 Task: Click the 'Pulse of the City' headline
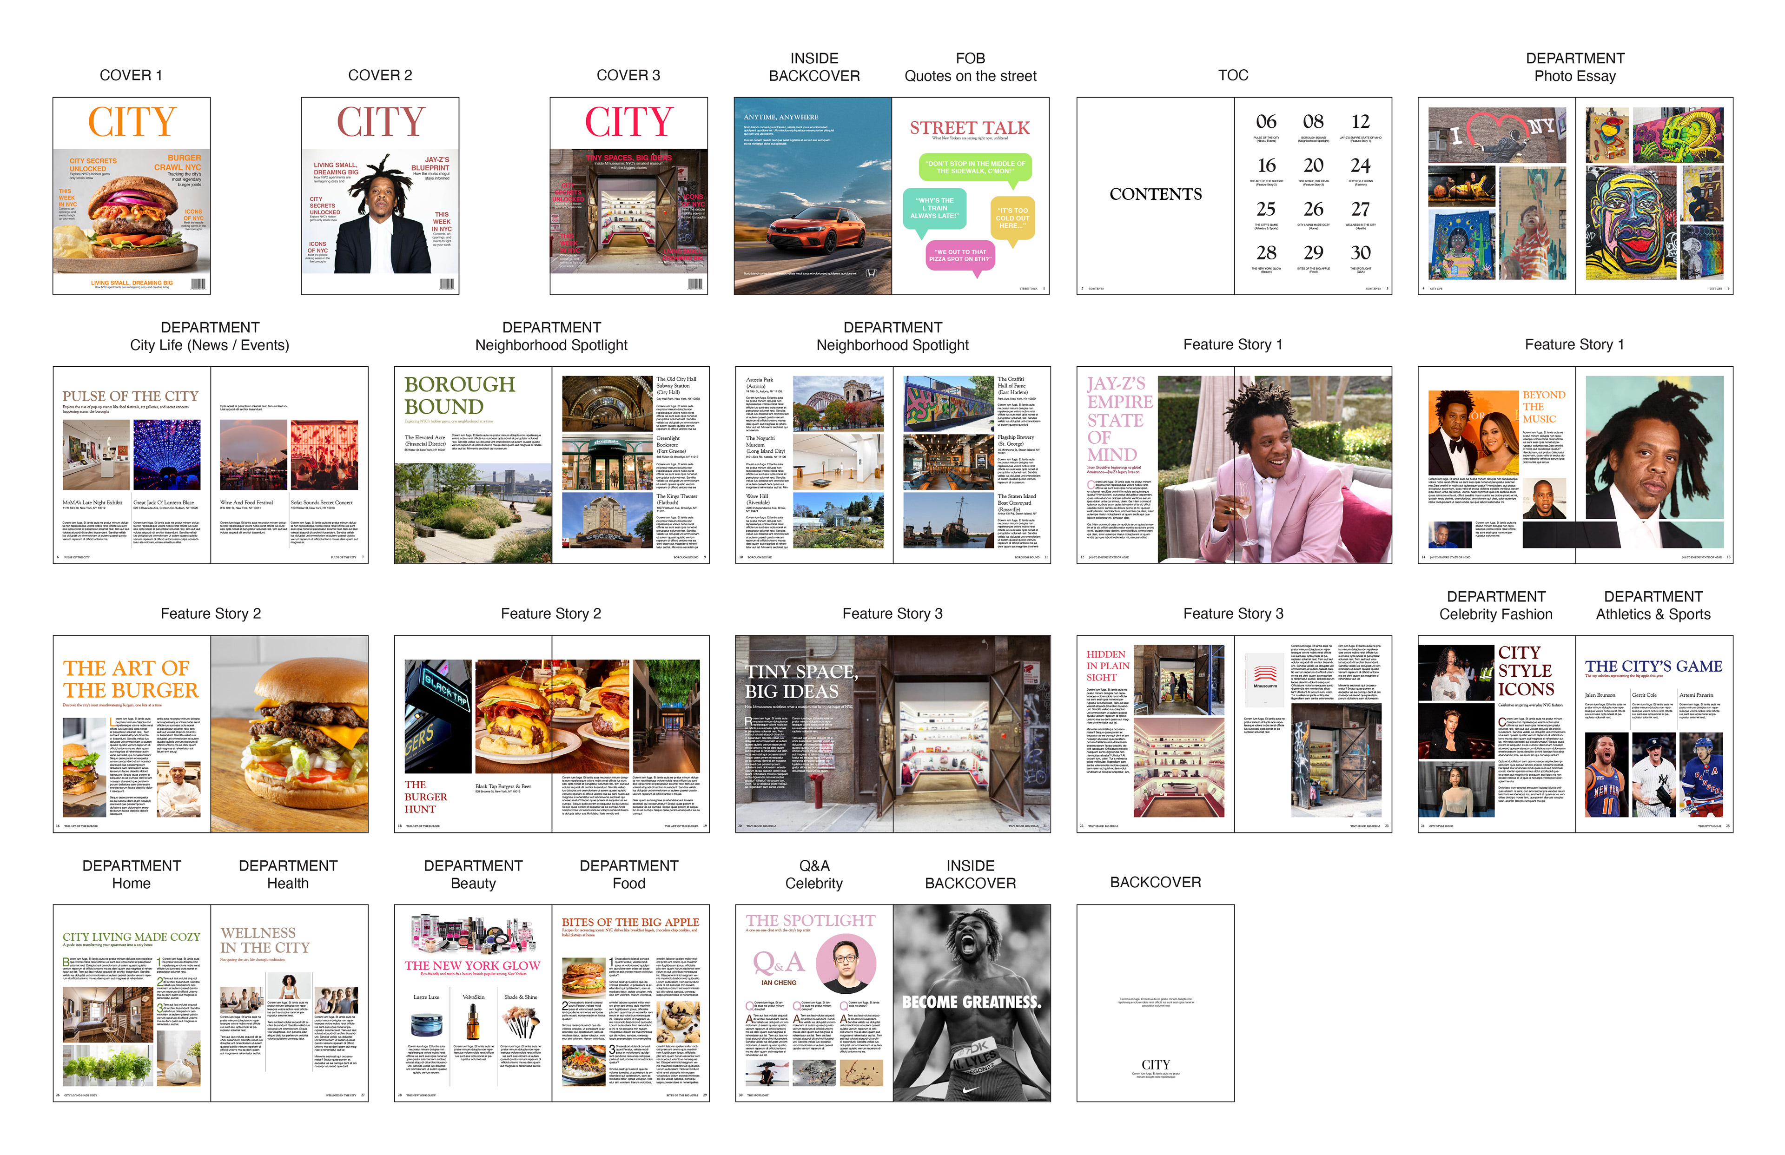click(131, 396)
